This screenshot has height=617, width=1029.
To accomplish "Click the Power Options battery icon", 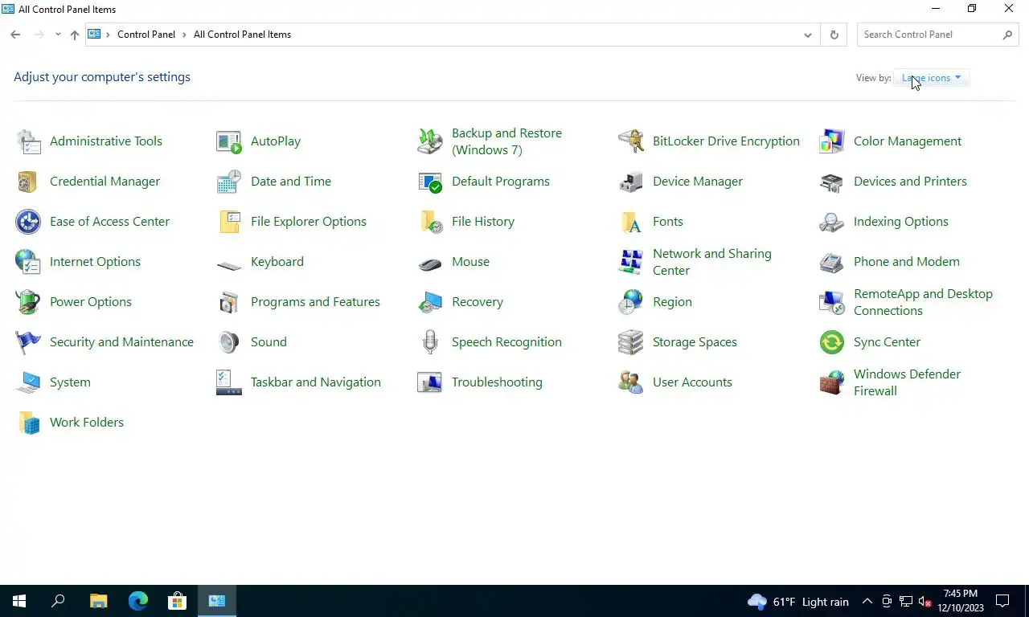I will [x=28, y=302].
